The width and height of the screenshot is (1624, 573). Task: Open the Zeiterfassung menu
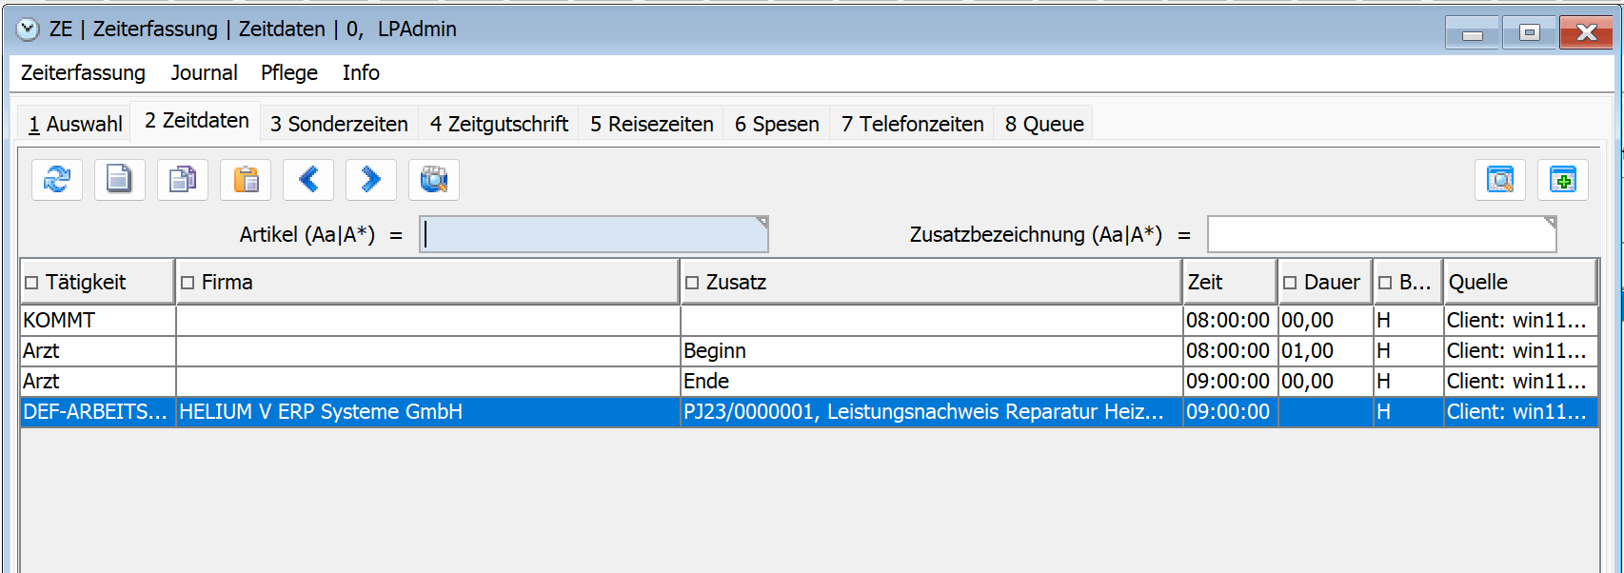tap(83, 73)
